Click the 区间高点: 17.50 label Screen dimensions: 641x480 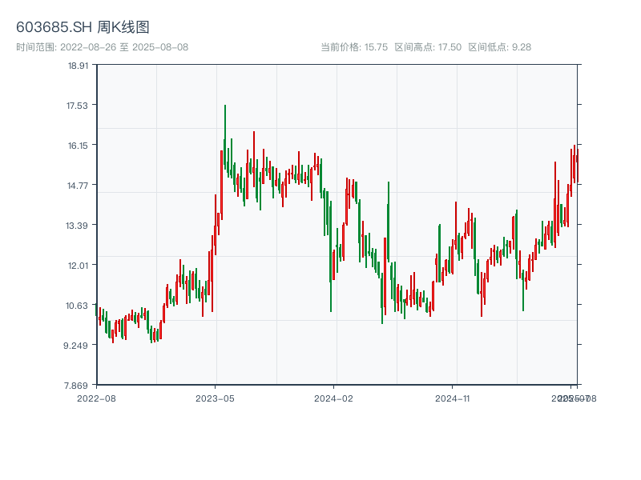point(428,47)
